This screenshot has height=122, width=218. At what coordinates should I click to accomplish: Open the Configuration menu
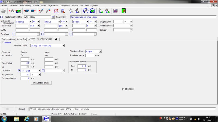[65, 5]
